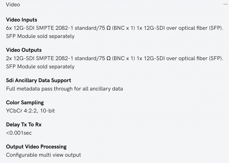Click SFP Module note under Video Inputs
Image resolution: width=229 pixels, height=163 pixels.
[40, 36]
